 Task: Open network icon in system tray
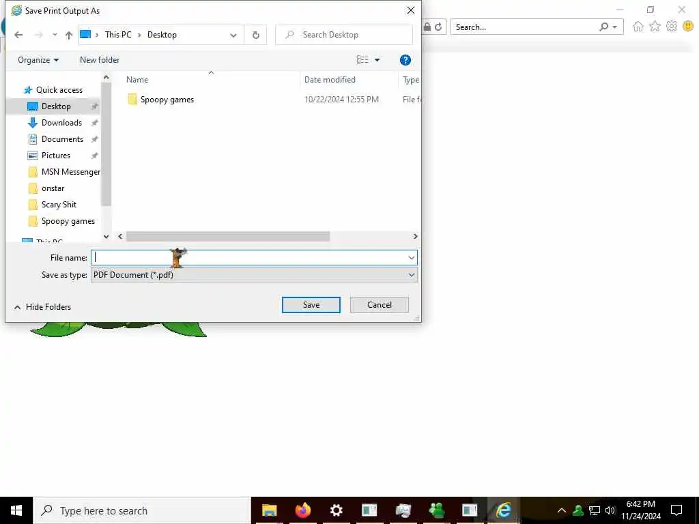(595, 510)
